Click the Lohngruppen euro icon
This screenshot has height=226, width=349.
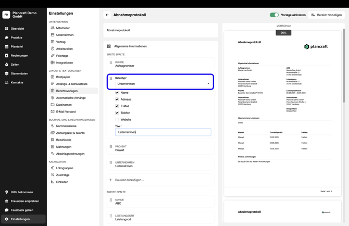point(53,168)
